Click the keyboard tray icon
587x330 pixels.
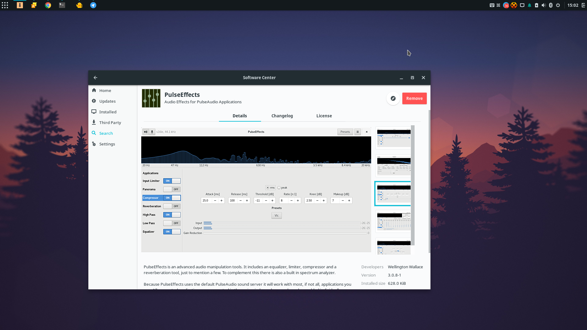click(492, 5)
